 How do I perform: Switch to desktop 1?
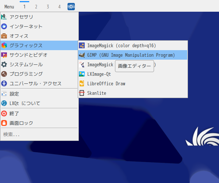pyautogui.click(x=24, y=7)
